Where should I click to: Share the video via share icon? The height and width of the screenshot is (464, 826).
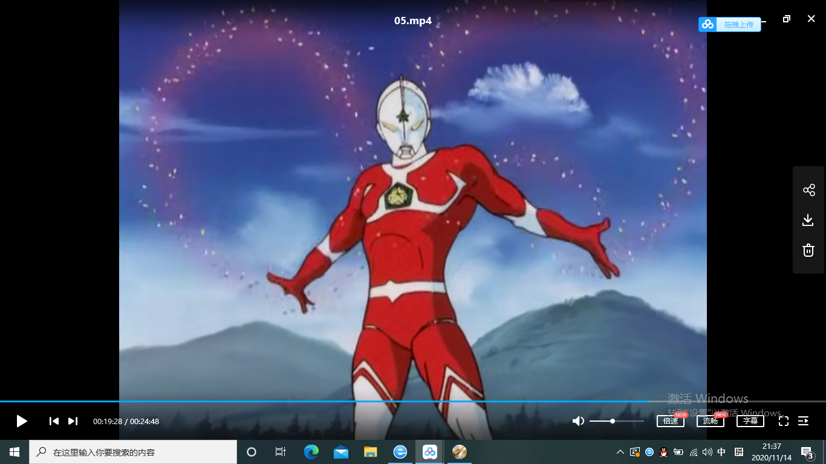point(808,190)
